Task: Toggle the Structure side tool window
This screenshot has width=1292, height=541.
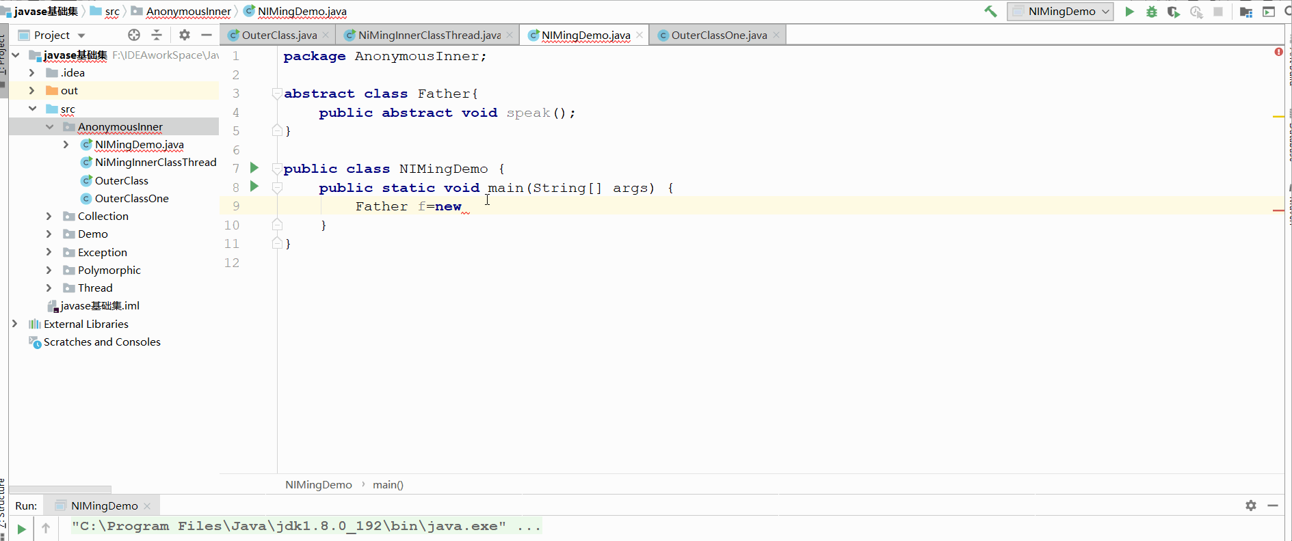Action: tap(3, 509)
